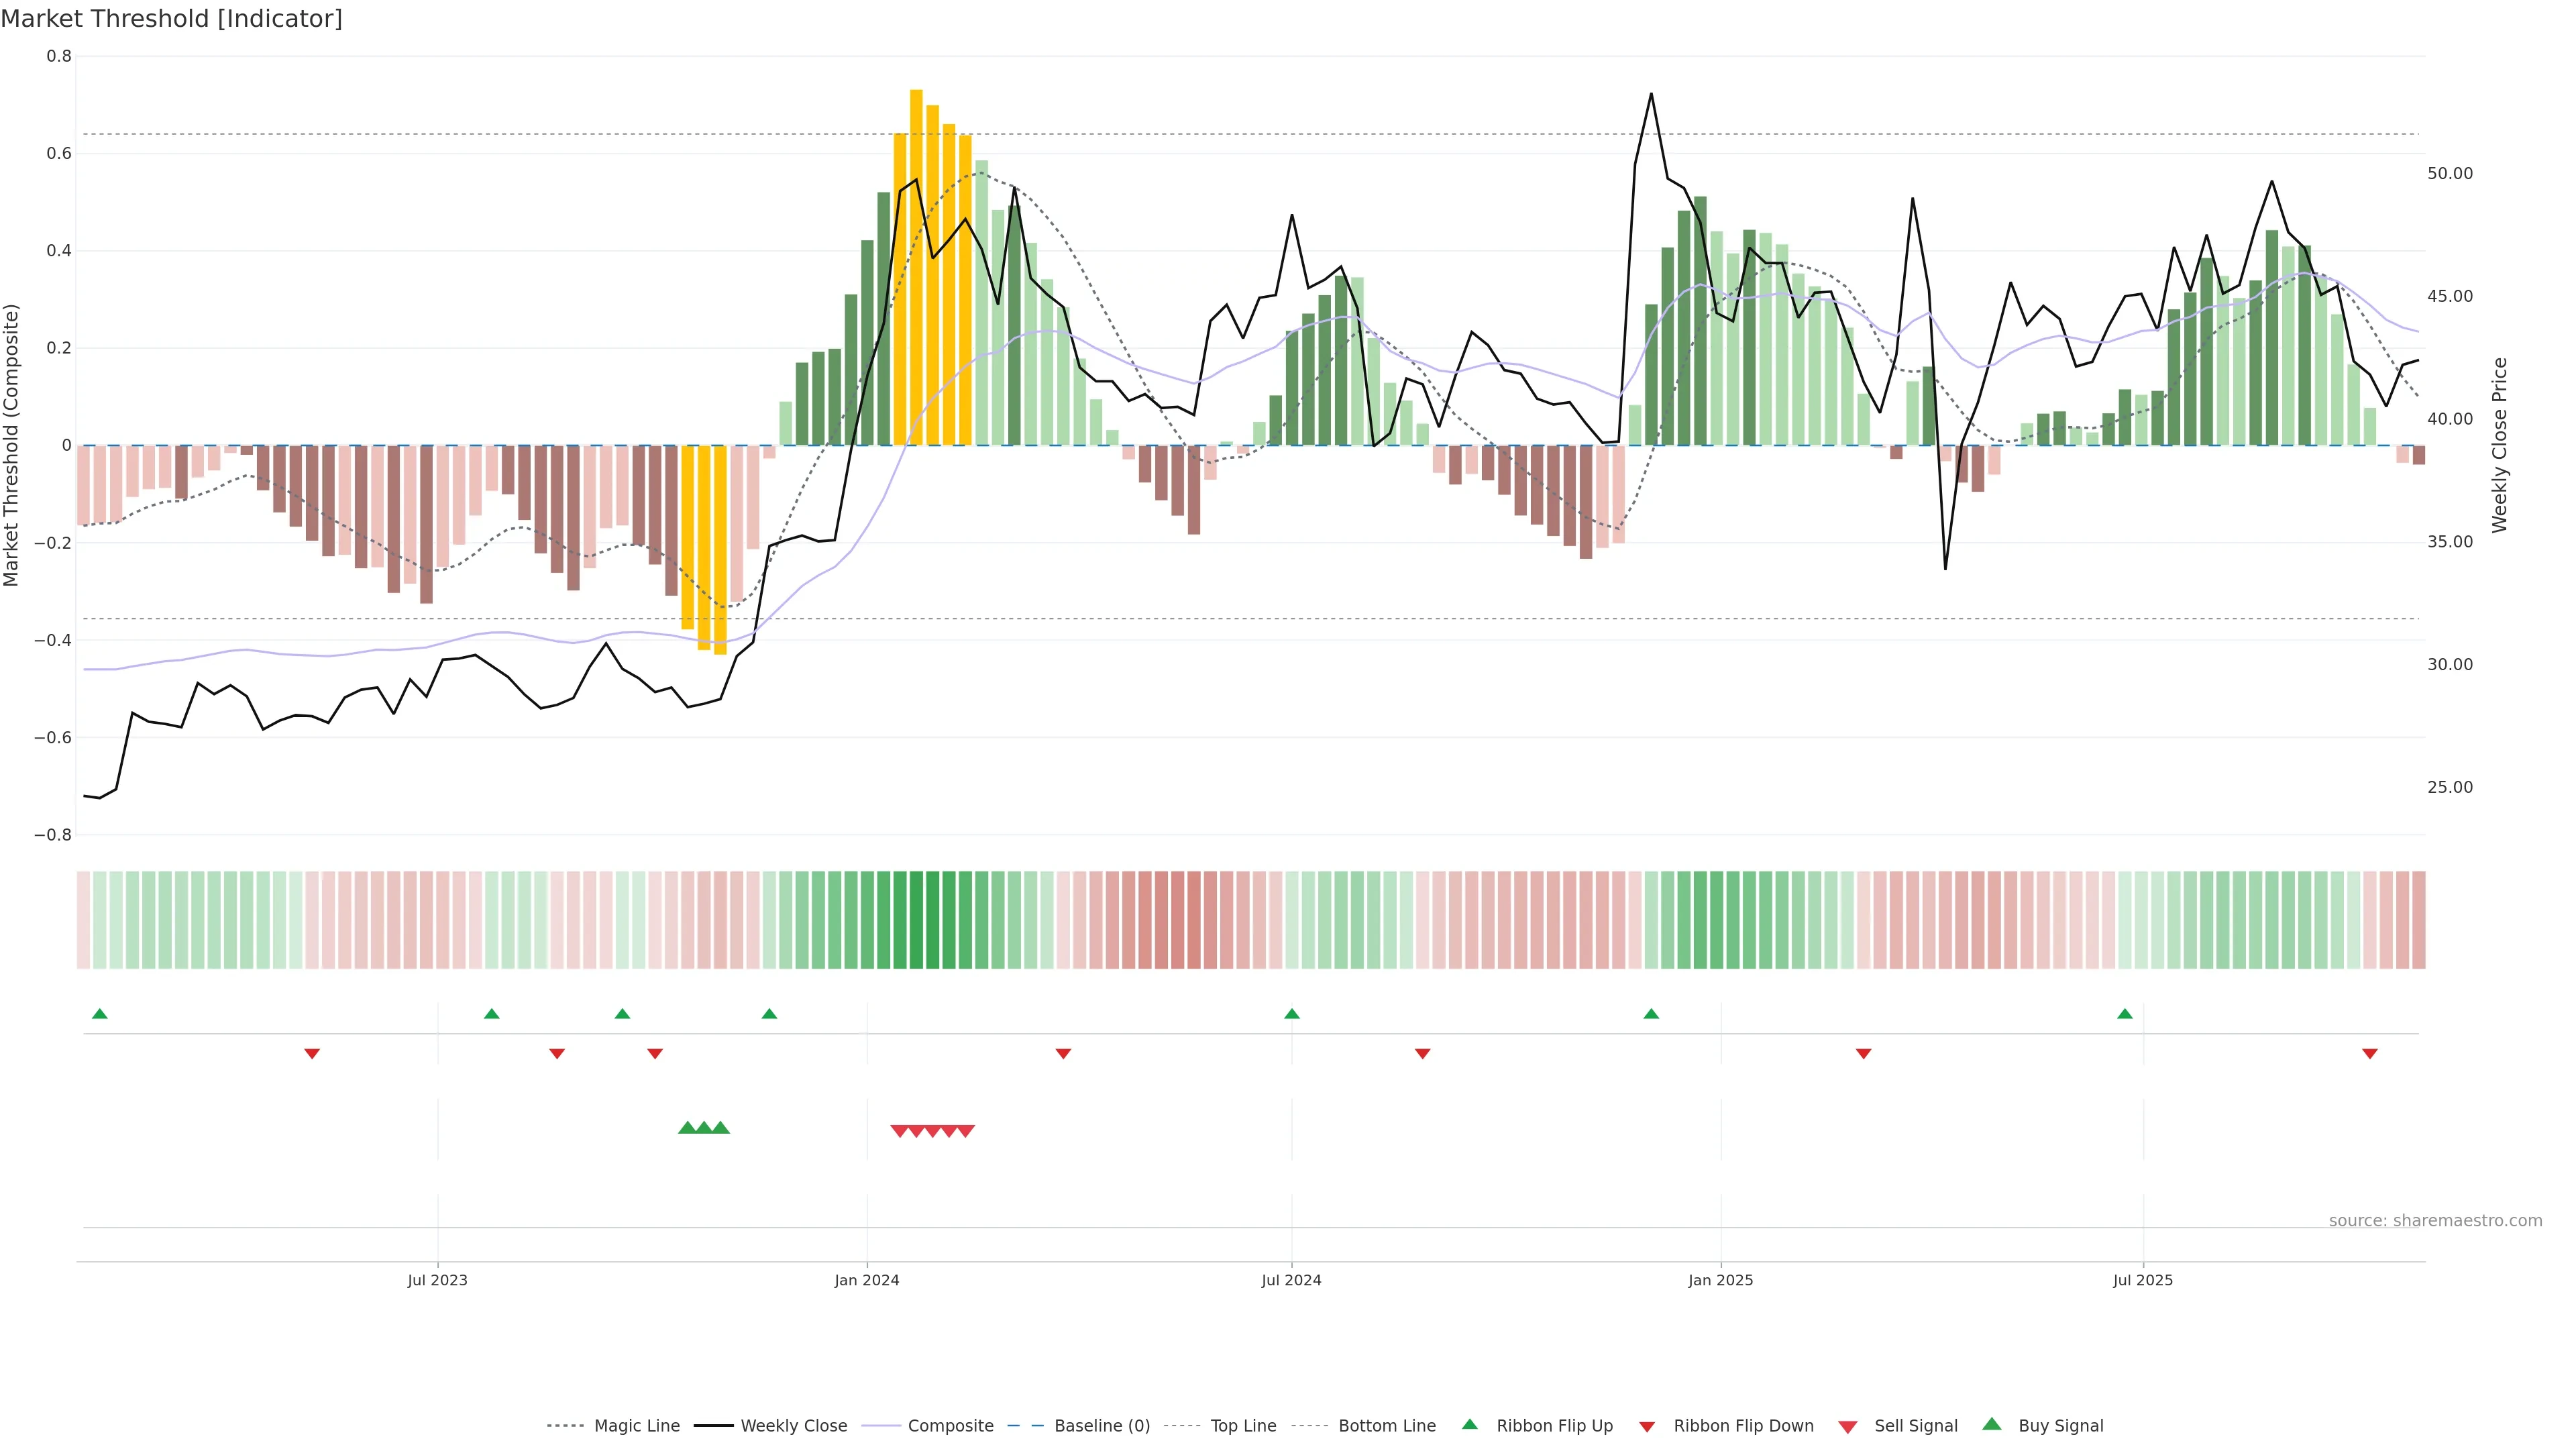Click the source: sharemaestro.com text
This screenshot has height=1449, width=2576.
(2435, 1221)
